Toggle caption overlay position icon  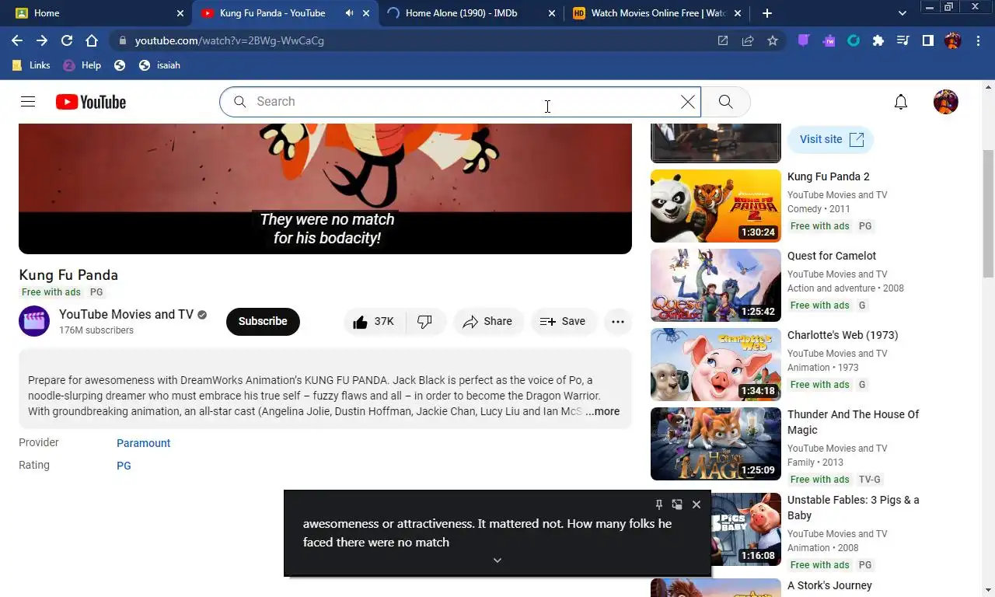tap(677, 504)
